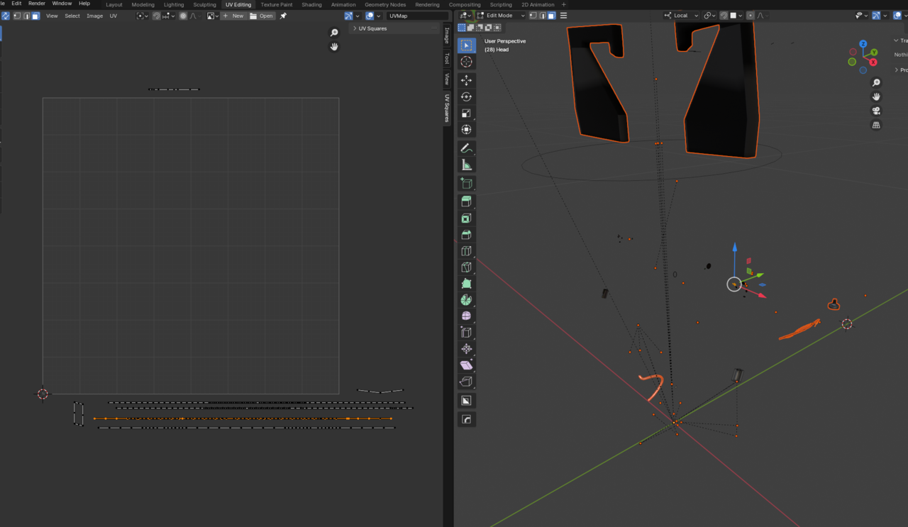Switch to the Texture Paint workspace tab
The image size is (908, 527).
(x=276, y=4)
